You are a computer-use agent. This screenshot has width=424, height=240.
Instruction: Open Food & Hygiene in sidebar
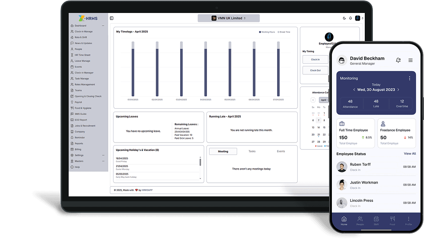83,108
